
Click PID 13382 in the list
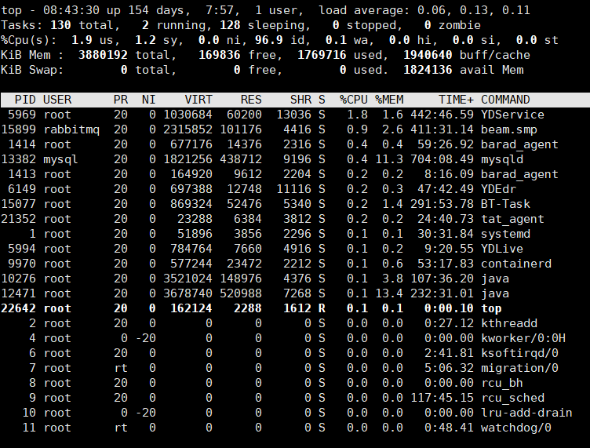click(19, 159)
